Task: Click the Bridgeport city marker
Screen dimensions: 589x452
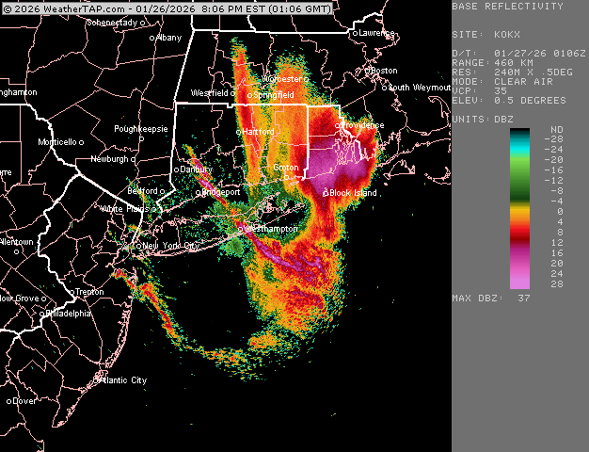Action: [x=199, y=192]
